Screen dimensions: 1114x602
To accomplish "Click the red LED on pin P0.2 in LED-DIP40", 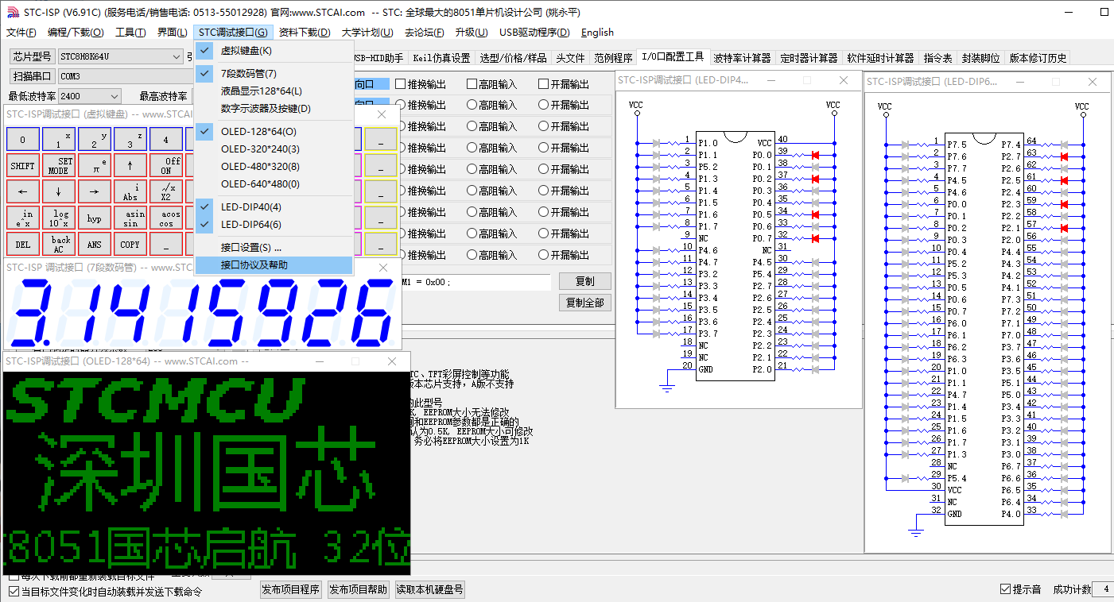I will 815,179.
